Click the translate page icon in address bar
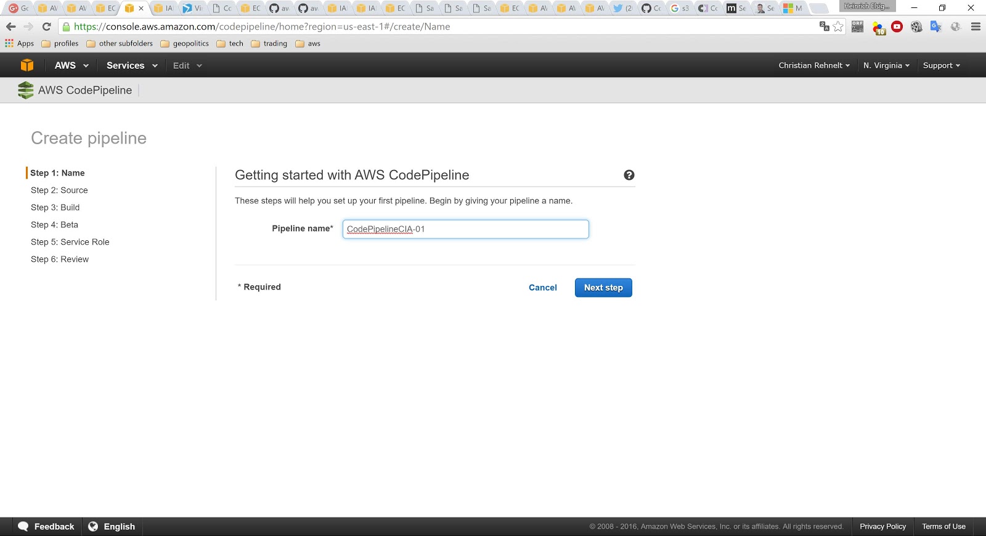986x536 pixels. point(824,26)
